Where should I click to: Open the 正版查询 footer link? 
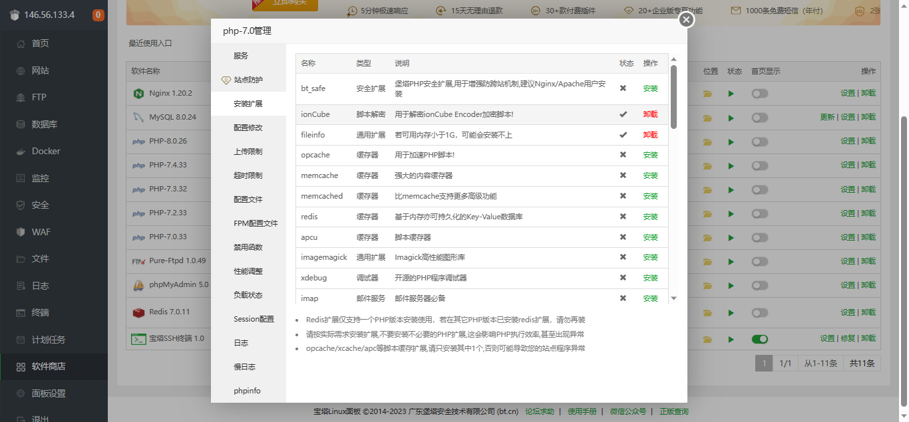click(674, 412)
